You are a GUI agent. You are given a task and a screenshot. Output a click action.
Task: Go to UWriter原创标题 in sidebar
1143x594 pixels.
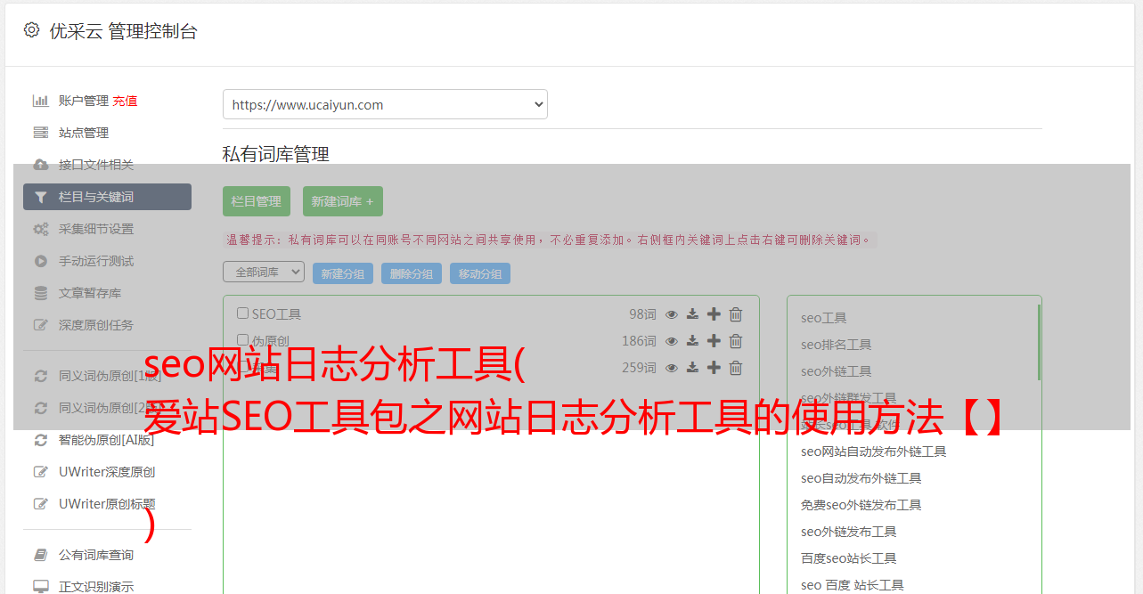[x=107, y=504]
